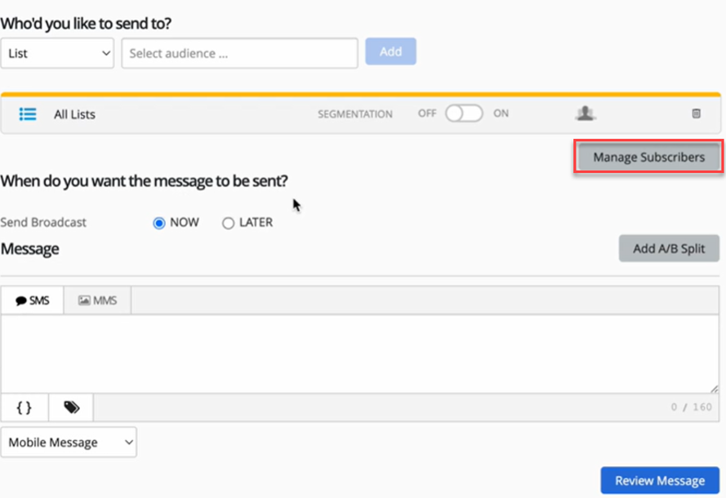Click Add A/B Split
This screenshot has height=498, width=726.
[x=669, y=248]
